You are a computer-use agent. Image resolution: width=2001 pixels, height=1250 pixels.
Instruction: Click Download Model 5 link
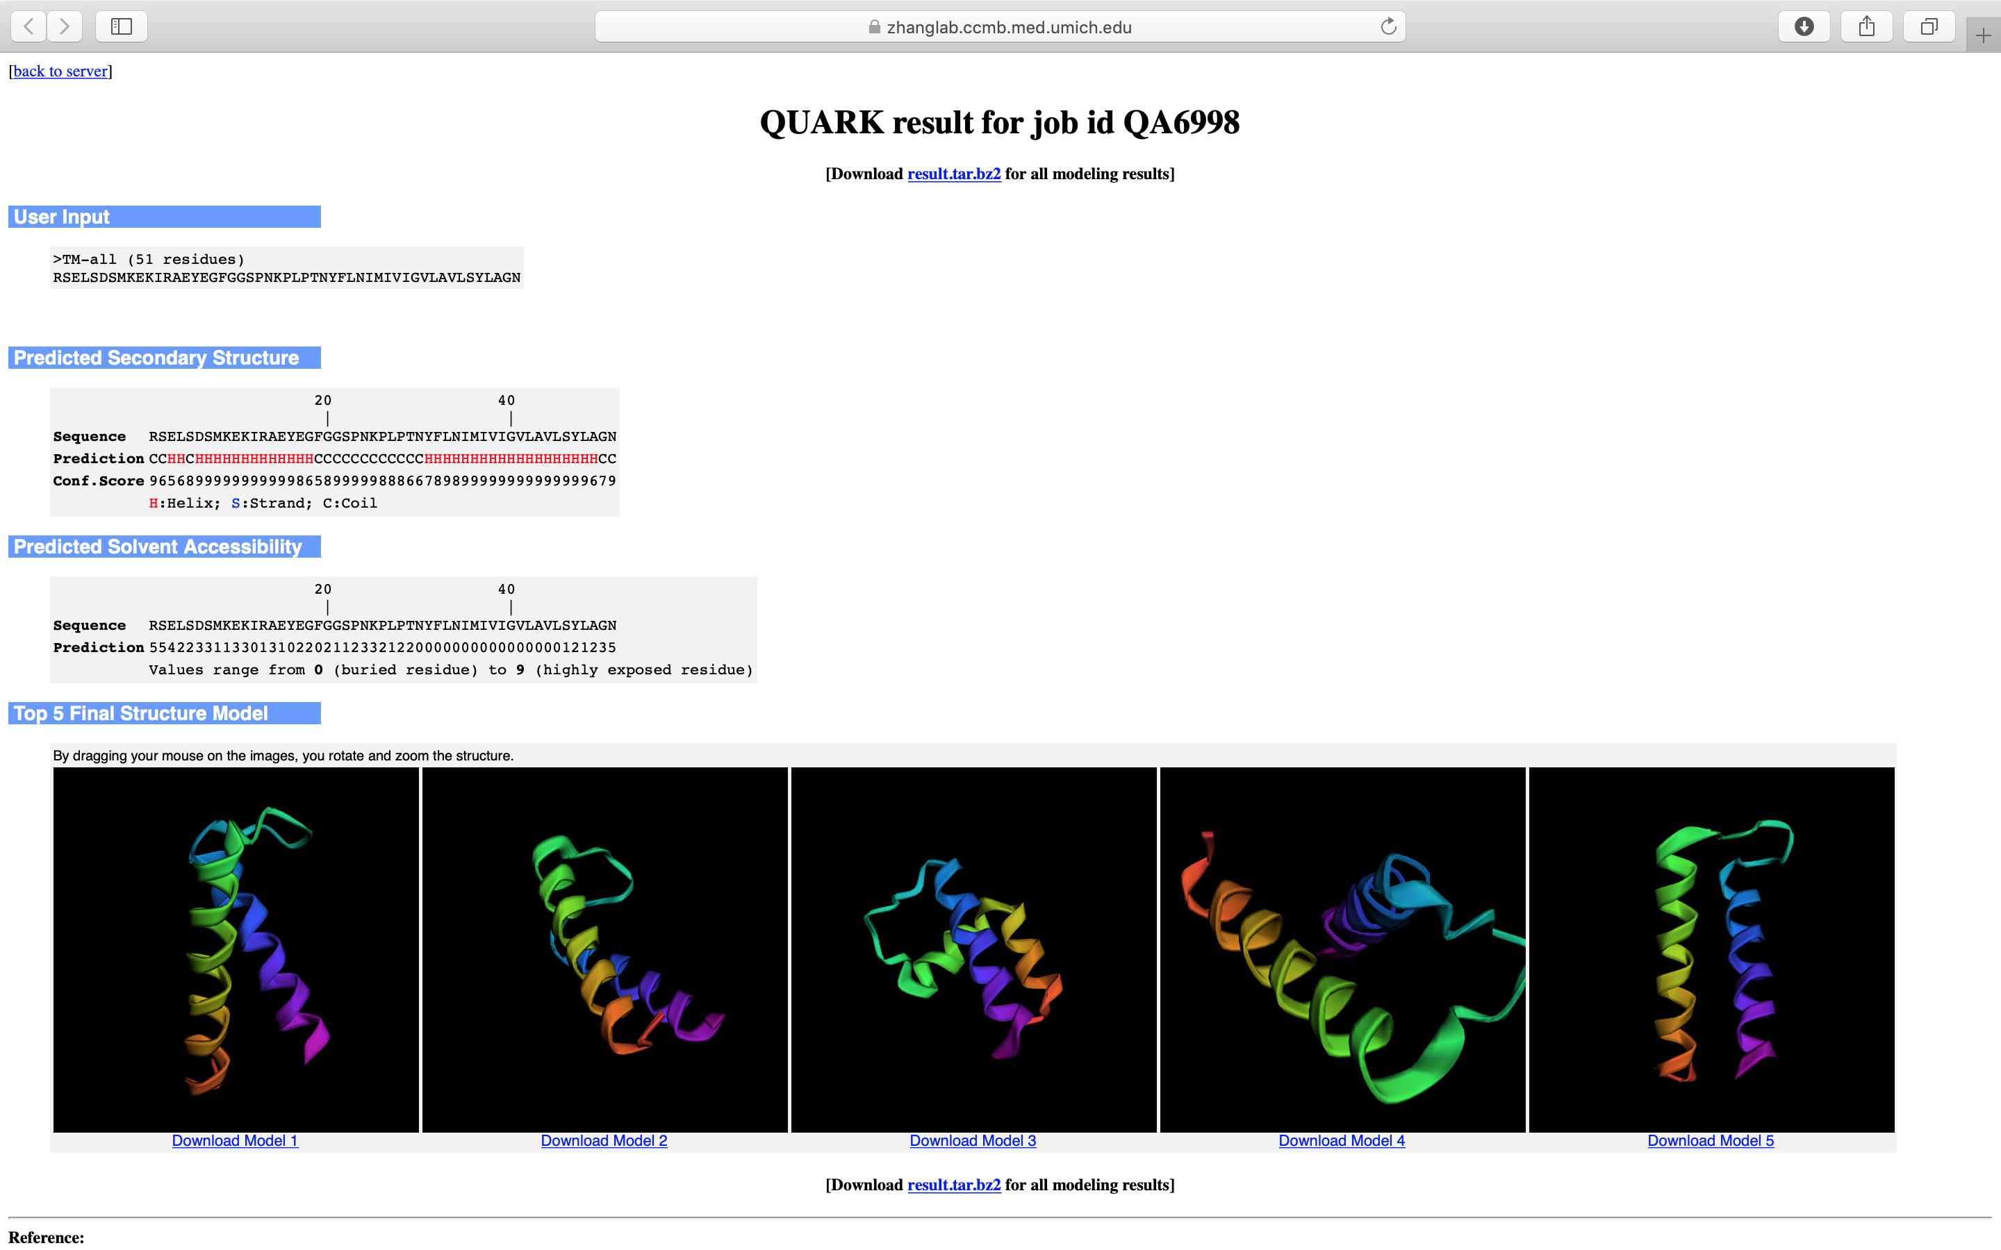click(x=1711, y=1141)
